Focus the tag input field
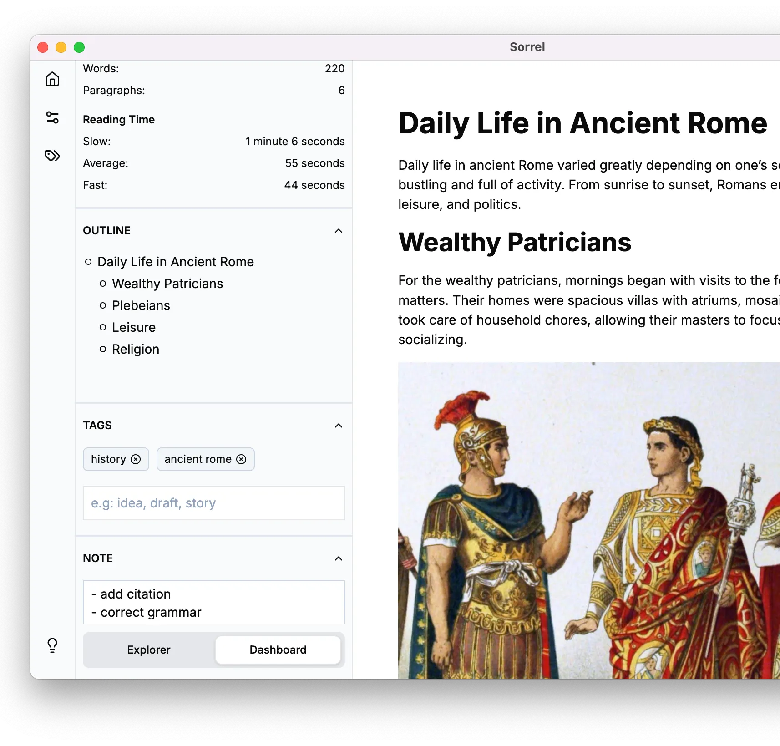780x746 pixels. coord(213,503)
